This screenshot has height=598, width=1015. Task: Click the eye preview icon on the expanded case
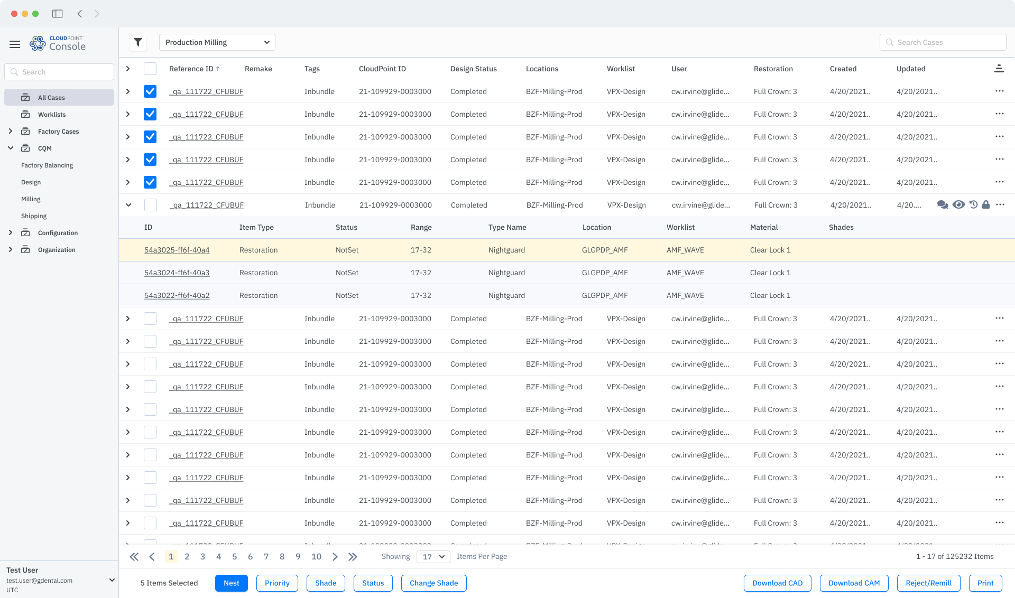(959, 204)
